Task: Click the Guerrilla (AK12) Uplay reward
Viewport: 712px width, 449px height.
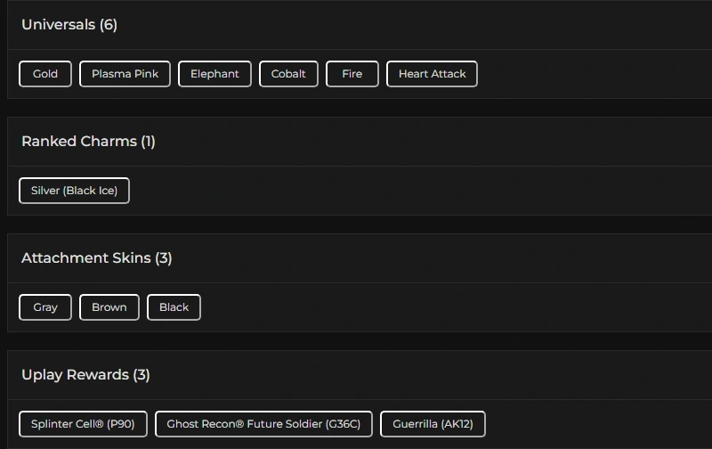Action: (x=433, y=424)
